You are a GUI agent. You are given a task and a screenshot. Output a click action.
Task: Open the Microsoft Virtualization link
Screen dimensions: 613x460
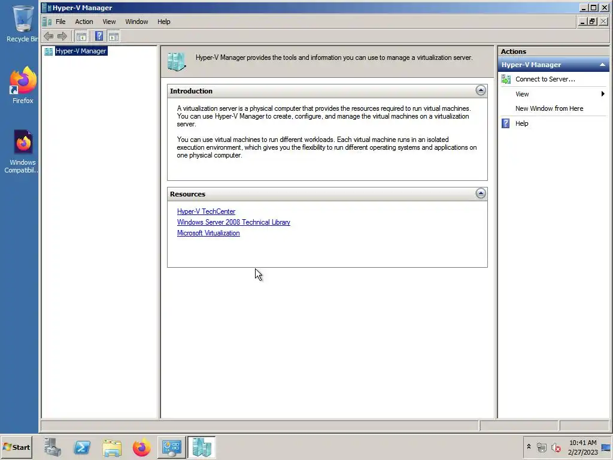pos(208,233)
